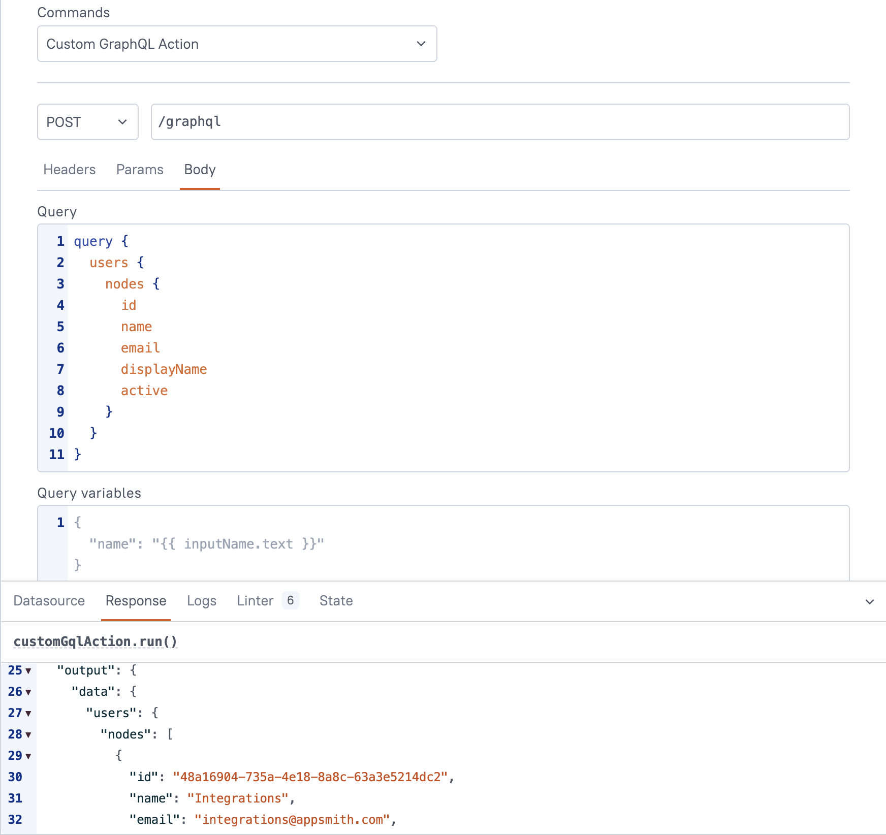Image resolution: width=886 pixels, height=835 pixels.
Task: Open the Linter tab with 6 issues
Action: click(255, 601)
